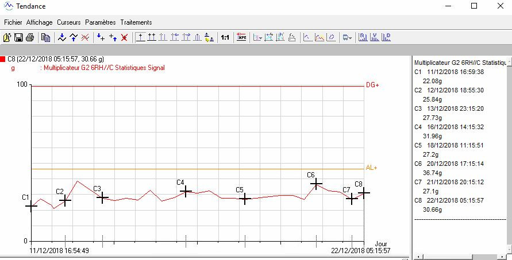Toggle the double cursor mode button
512x260 pixels.
click(x=152, y=37)
